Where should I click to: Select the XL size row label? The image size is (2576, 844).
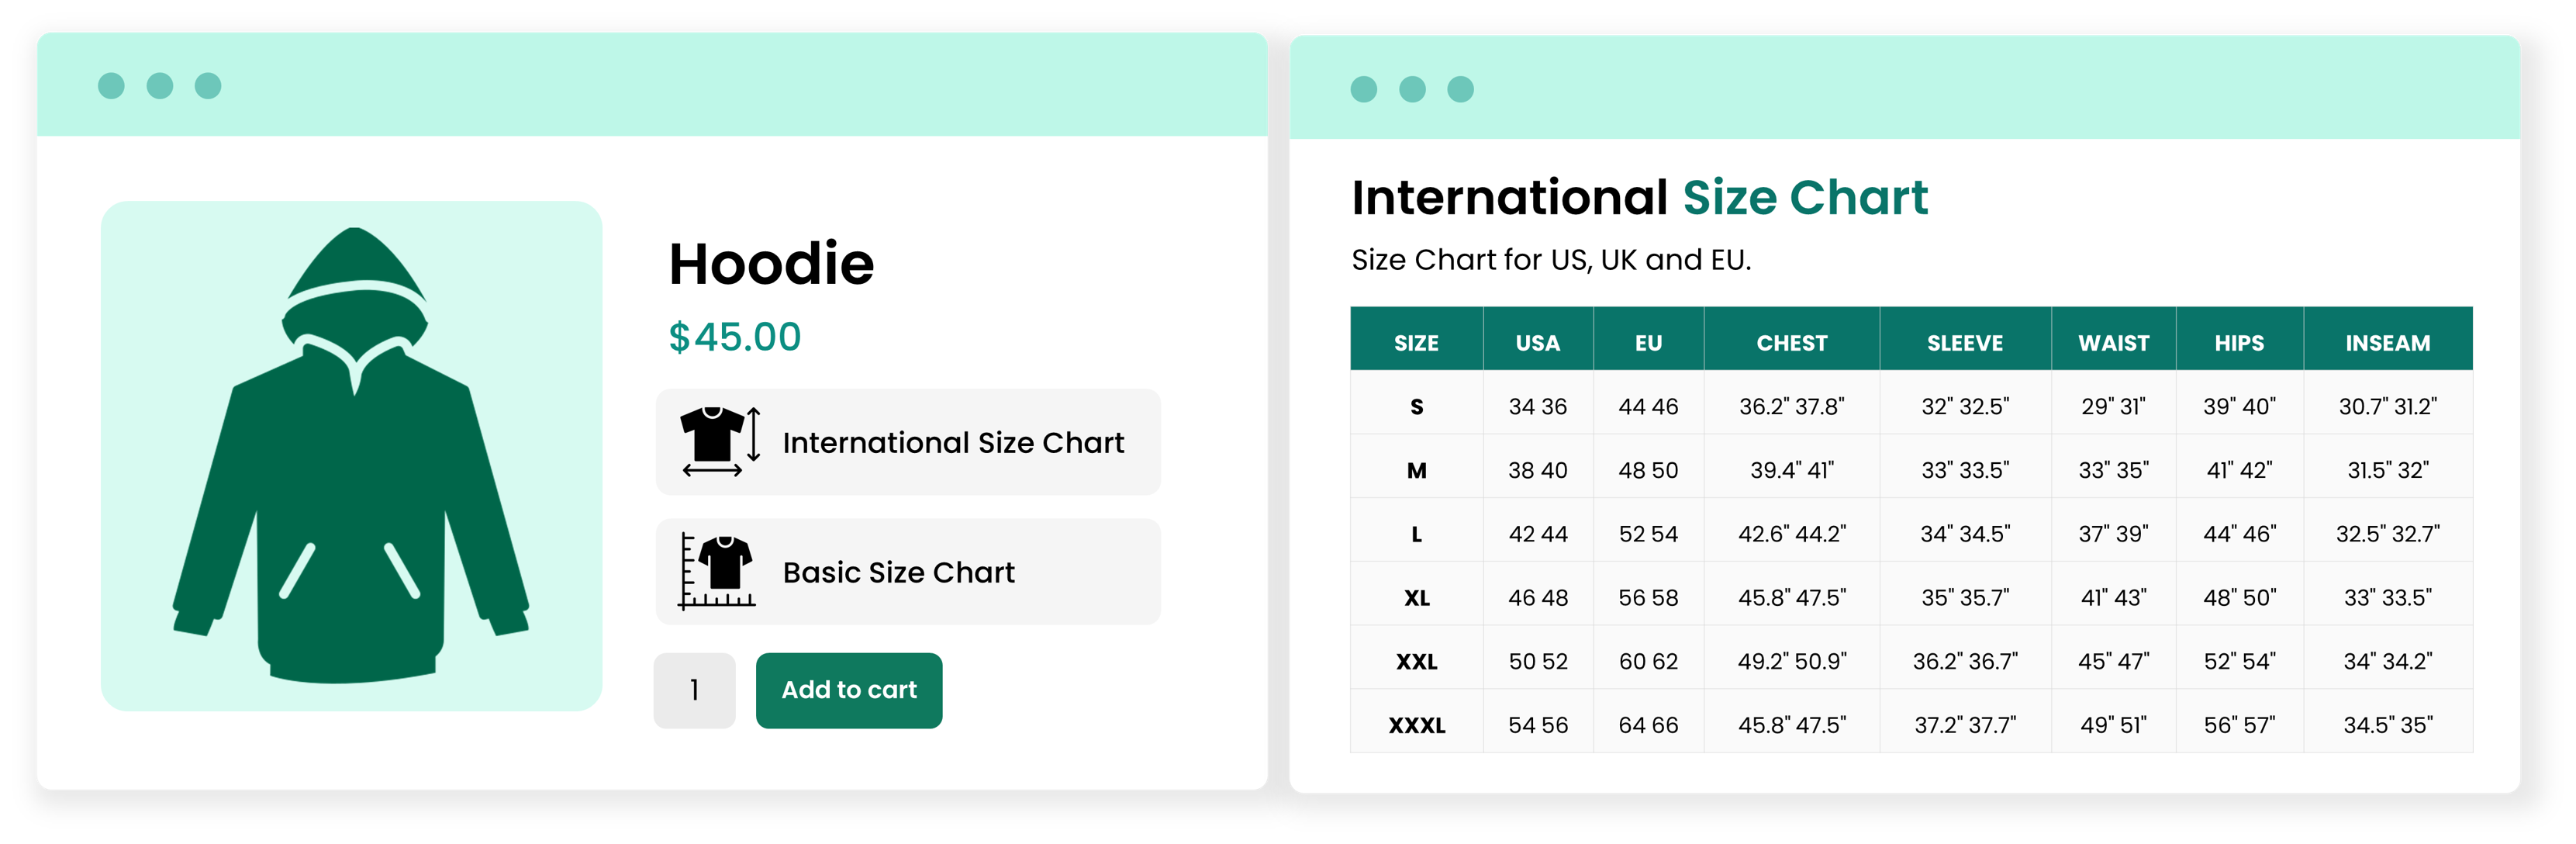(1416, 598)
